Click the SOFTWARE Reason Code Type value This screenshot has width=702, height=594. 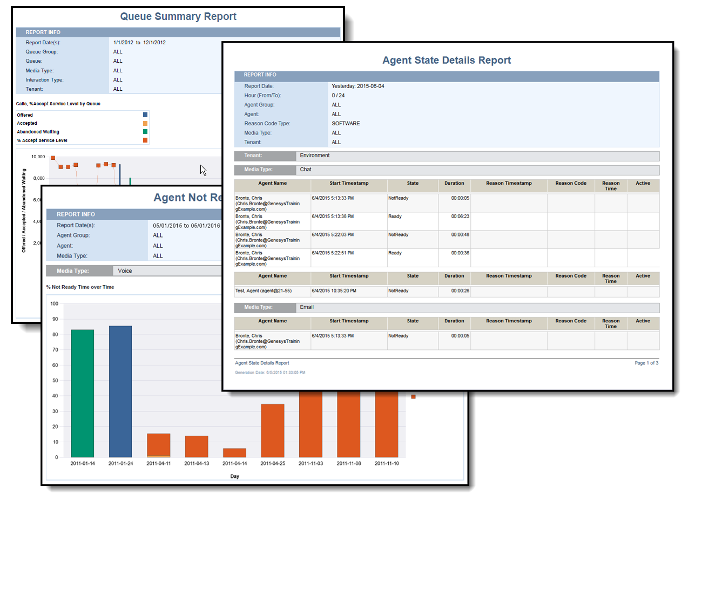point(346,124)
